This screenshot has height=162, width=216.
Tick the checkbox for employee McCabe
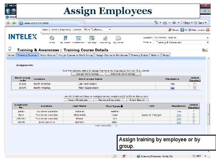pyautogui.click(x=194, y=122)
